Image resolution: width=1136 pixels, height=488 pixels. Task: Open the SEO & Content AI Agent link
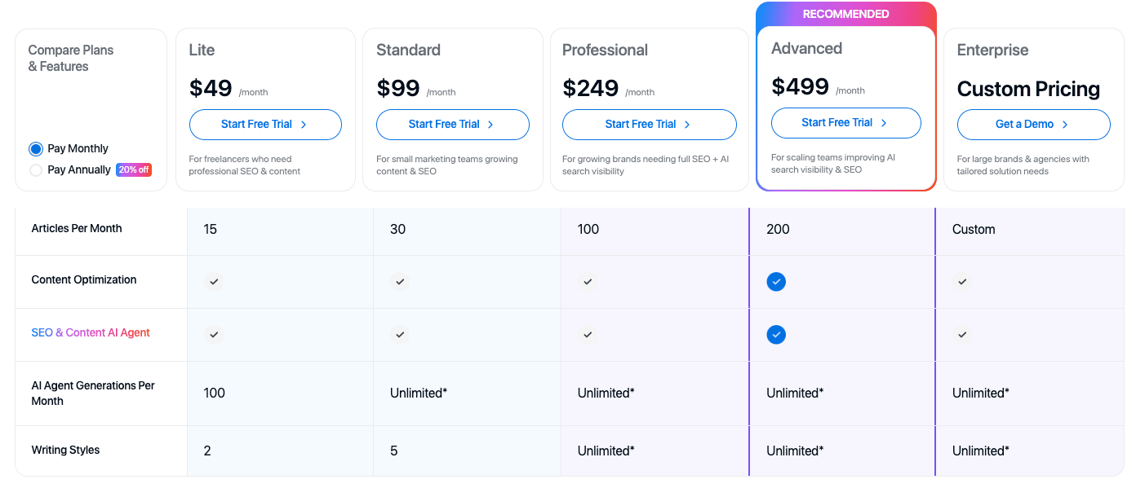point(91,332)
